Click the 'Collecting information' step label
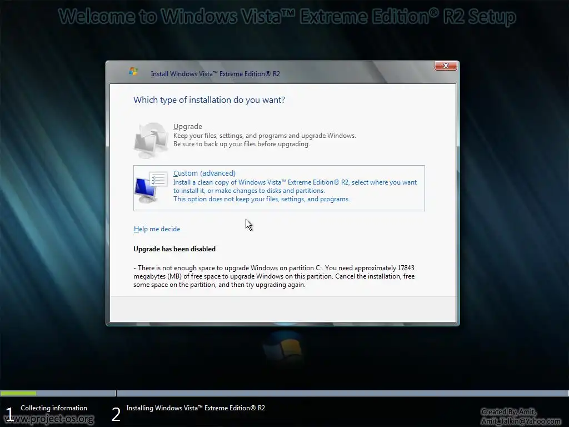This screenshot has width=569, height=427. pyautogui.click(x=54, y=408)
